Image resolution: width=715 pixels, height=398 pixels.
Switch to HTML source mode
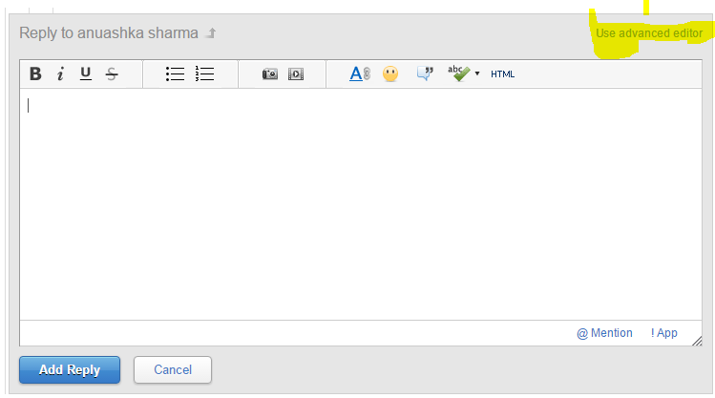click(x=502, y=74)
